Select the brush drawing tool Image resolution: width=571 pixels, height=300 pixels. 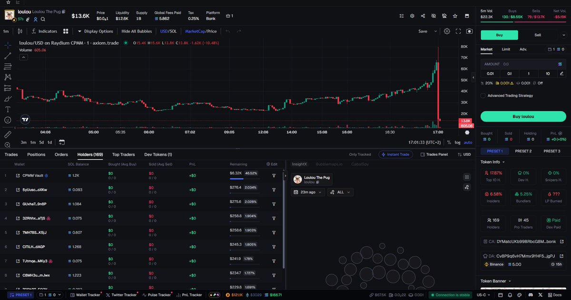8,99
